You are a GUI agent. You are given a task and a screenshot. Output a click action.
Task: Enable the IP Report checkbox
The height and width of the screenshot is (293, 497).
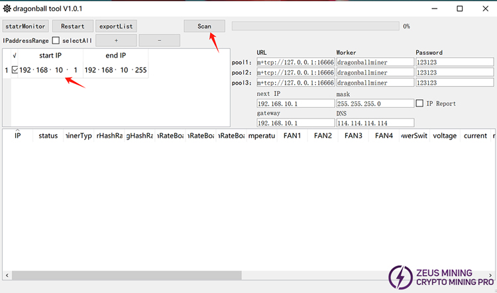tap(419, 104)
